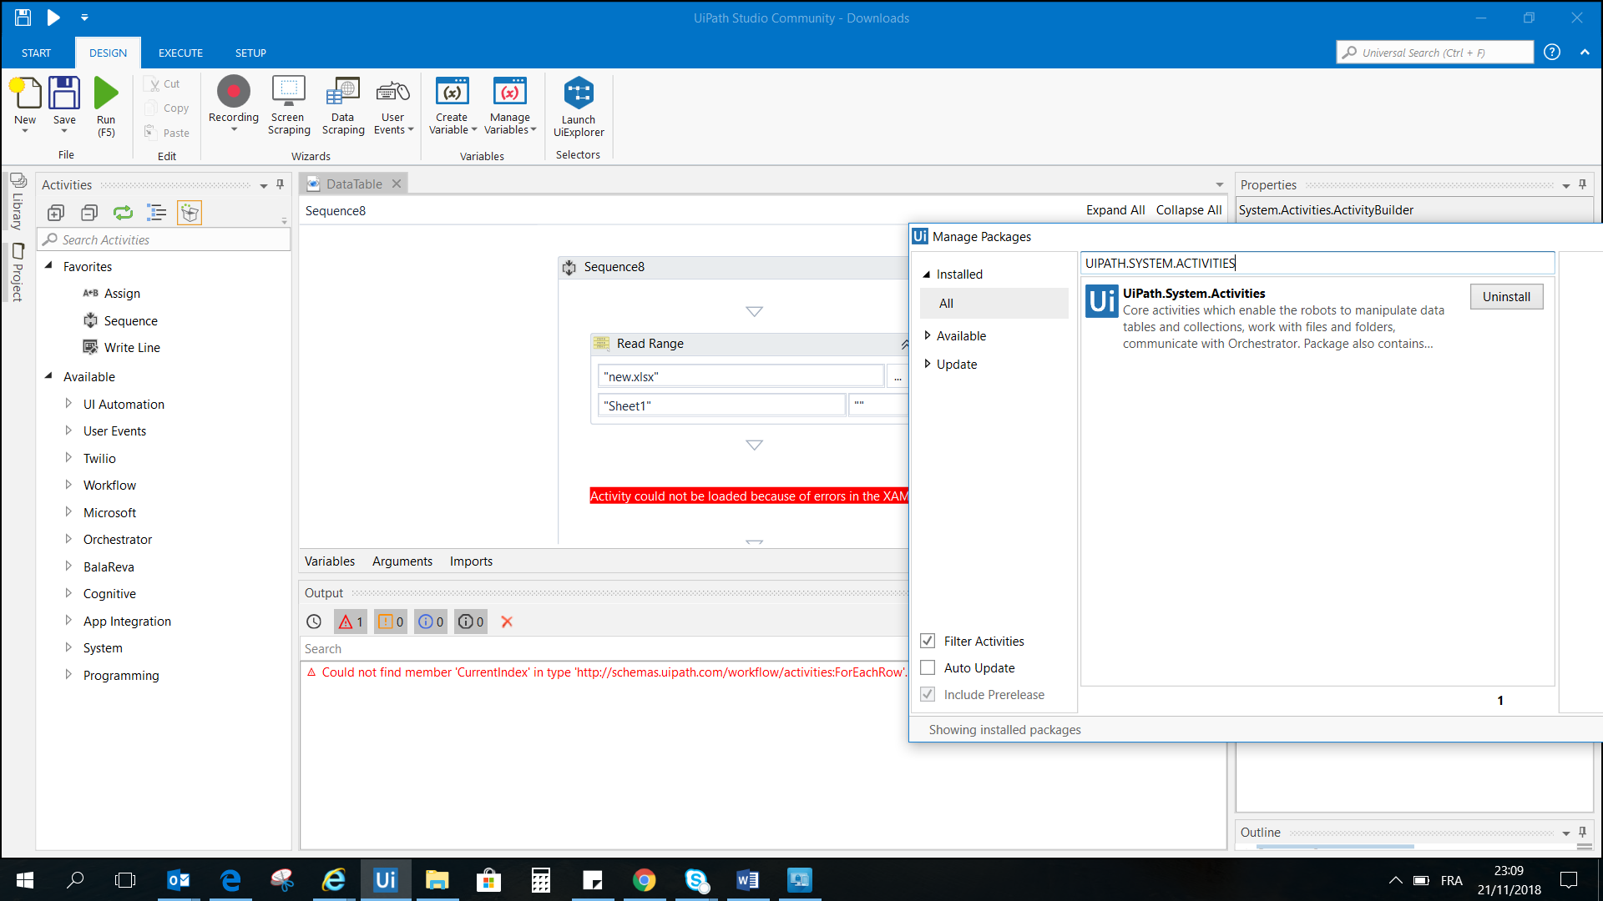Click the Collapse All link

pos(1188,210)
